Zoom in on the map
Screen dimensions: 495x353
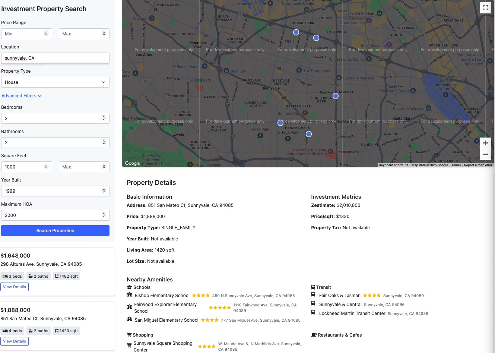click(x=485, y=143)
